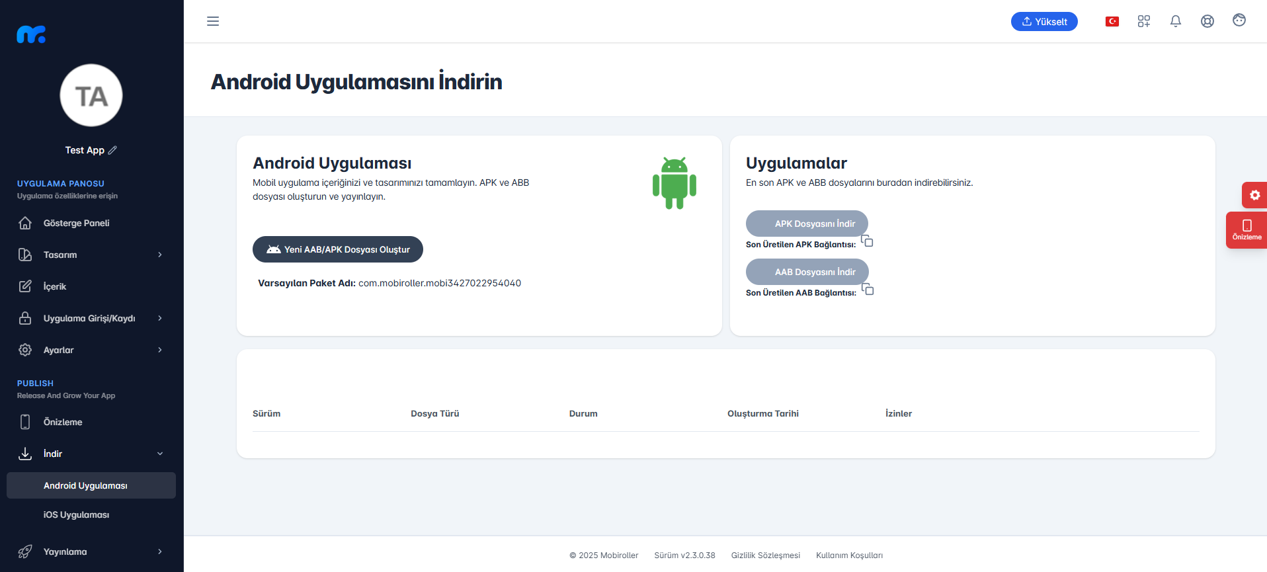Image resolution: width=1267 pixels, height=572 pixels.
Task: Click the Sürüm v2.3.0.38 footer text
Action: 684,555
